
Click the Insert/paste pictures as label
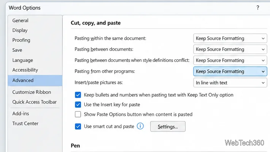click(x=98, y=82)
